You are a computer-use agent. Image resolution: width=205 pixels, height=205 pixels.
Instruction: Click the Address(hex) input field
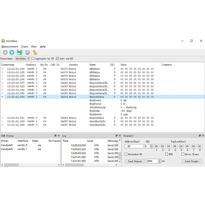134,146
